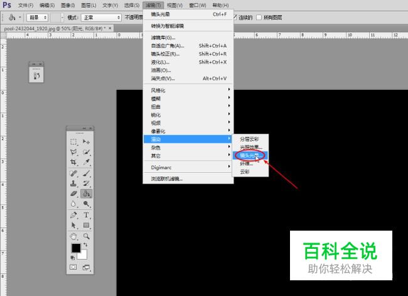Open the paint bucket tool preset picker

[x=14, y=18]
